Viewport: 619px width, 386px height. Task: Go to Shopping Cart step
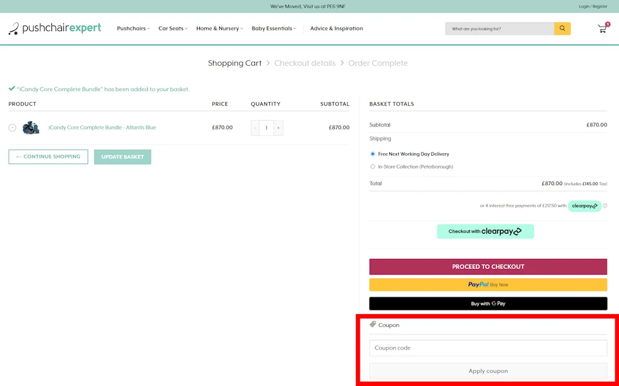[235, 63]
